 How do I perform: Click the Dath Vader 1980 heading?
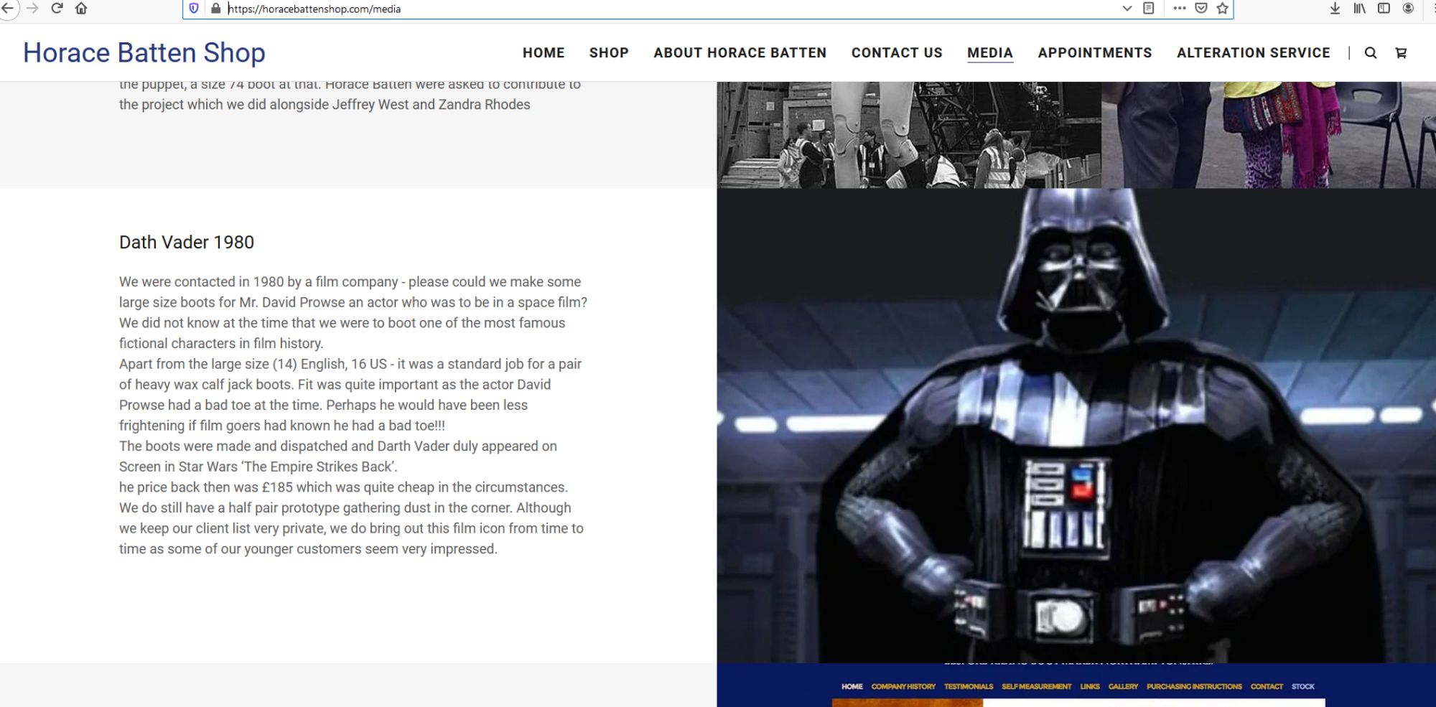[x=187, y=243]
